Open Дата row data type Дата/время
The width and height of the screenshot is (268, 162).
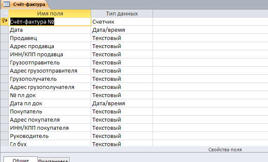122,30
